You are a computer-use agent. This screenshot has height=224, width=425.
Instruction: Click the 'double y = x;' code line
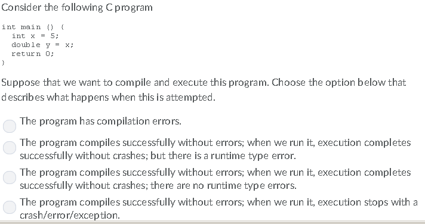42,45
